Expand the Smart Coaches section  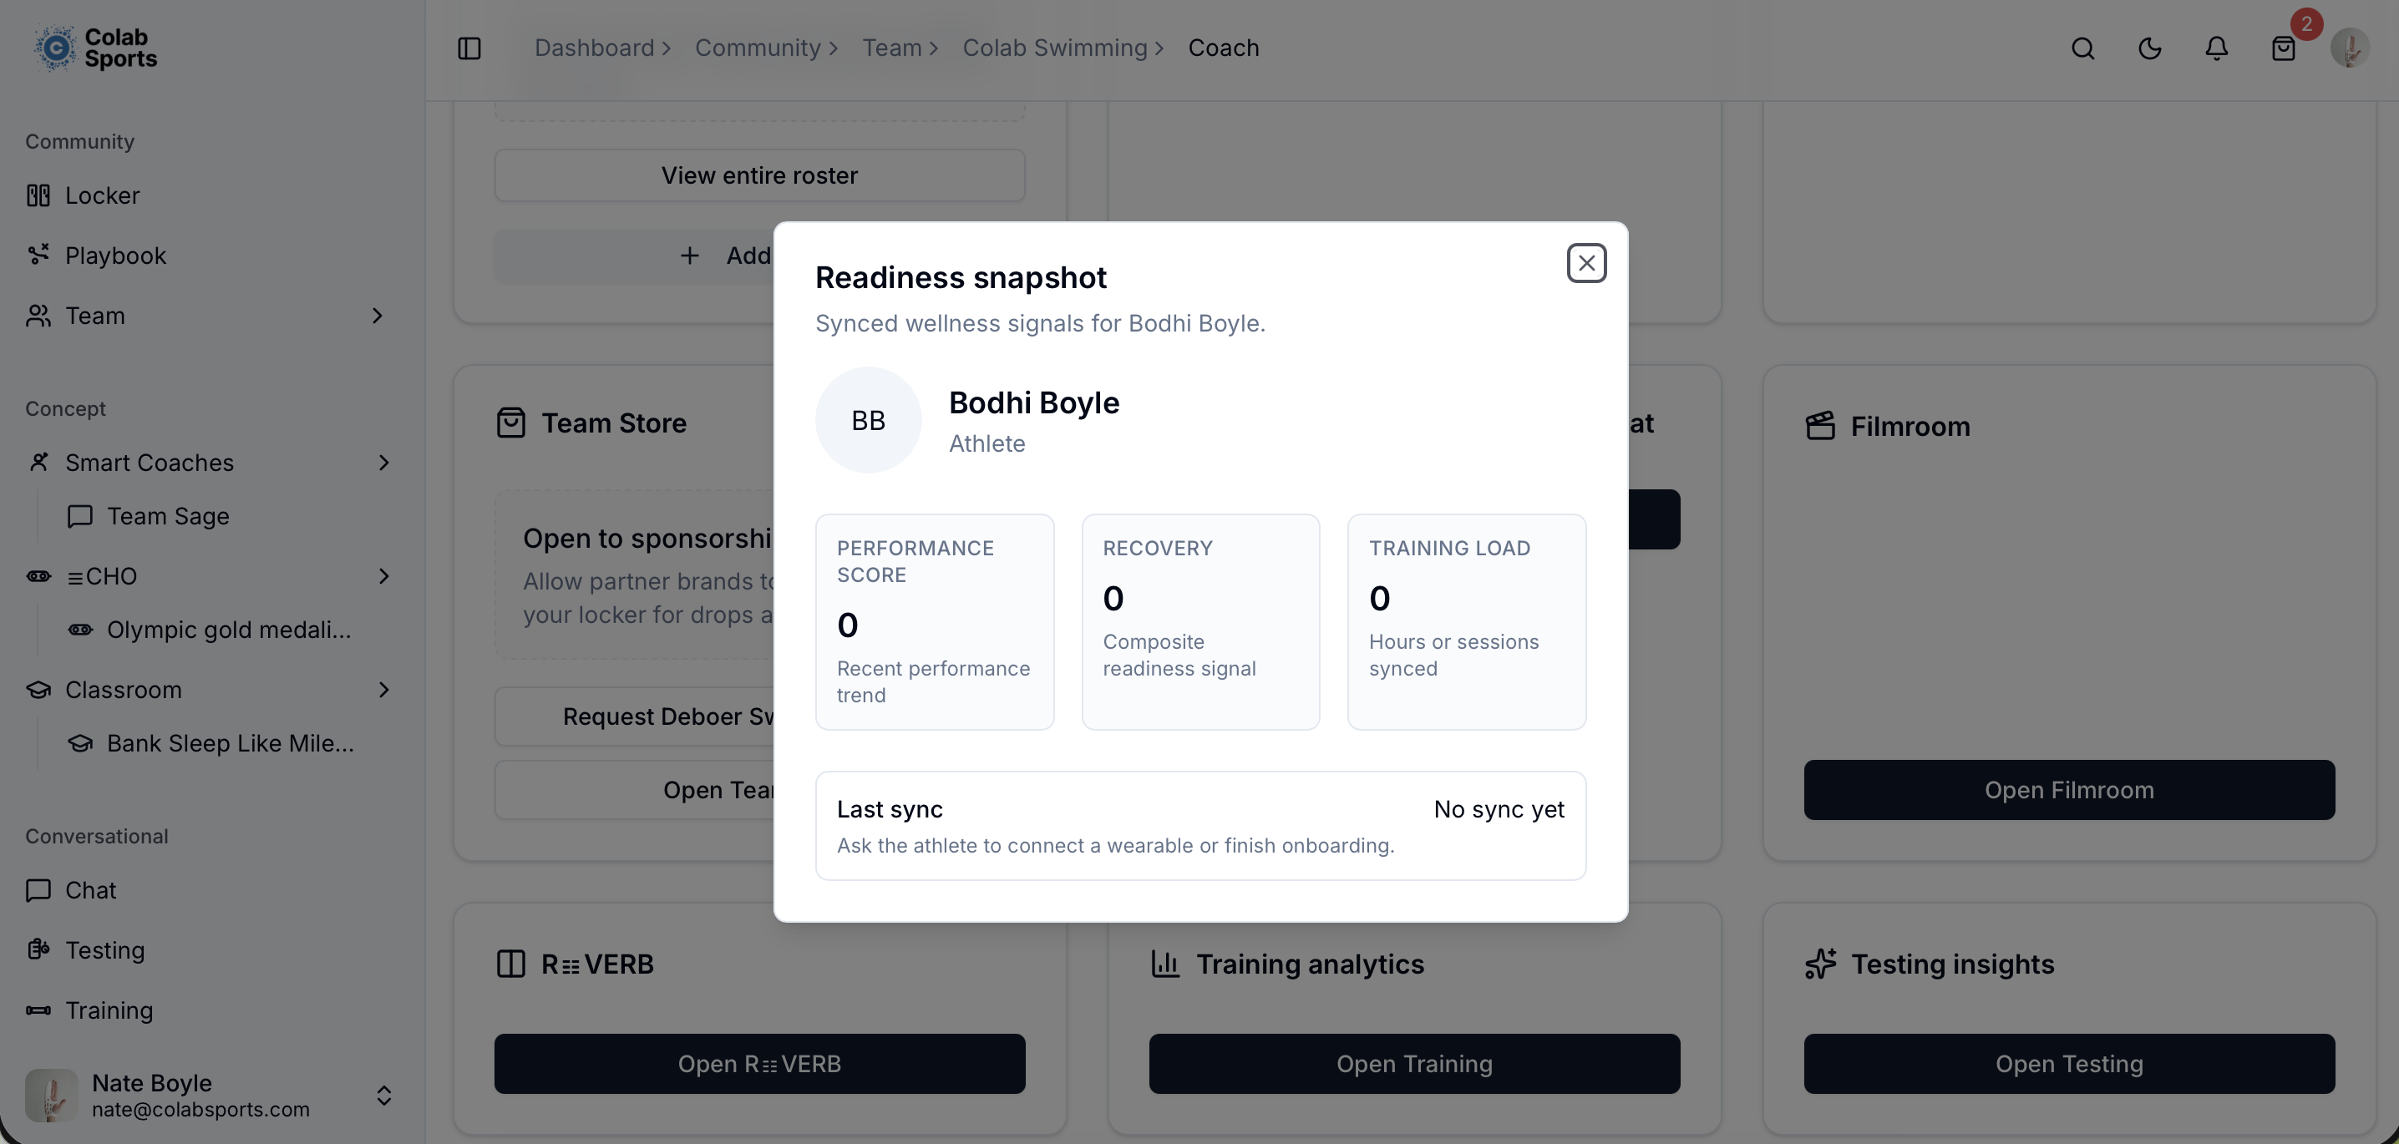point(383,463)
